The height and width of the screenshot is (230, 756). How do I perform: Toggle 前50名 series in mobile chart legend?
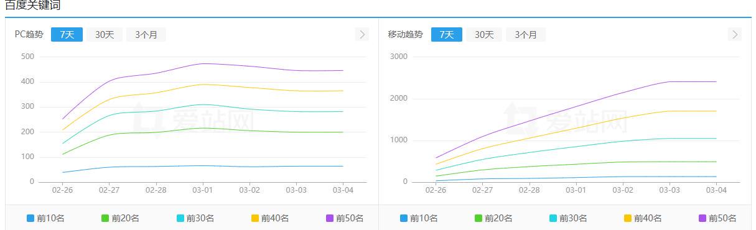pos(718,218)
